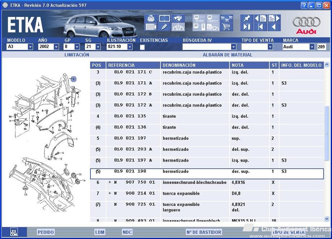Select row 8L9 821 171 A
Screen dimensions: 332x239
[x=207, y=85]
